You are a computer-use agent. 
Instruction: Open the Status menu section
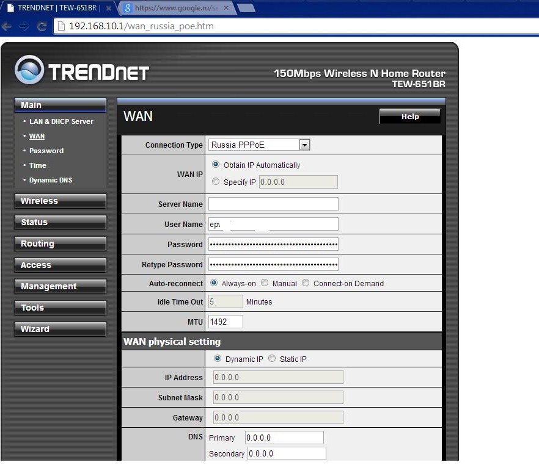pos(61,222)
